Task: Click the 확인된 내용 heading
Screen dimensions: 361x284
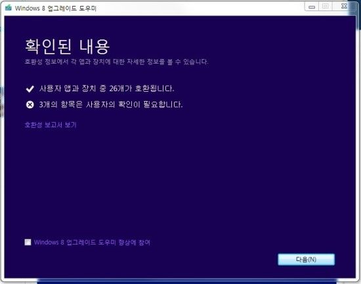Action: coord(67,47)
